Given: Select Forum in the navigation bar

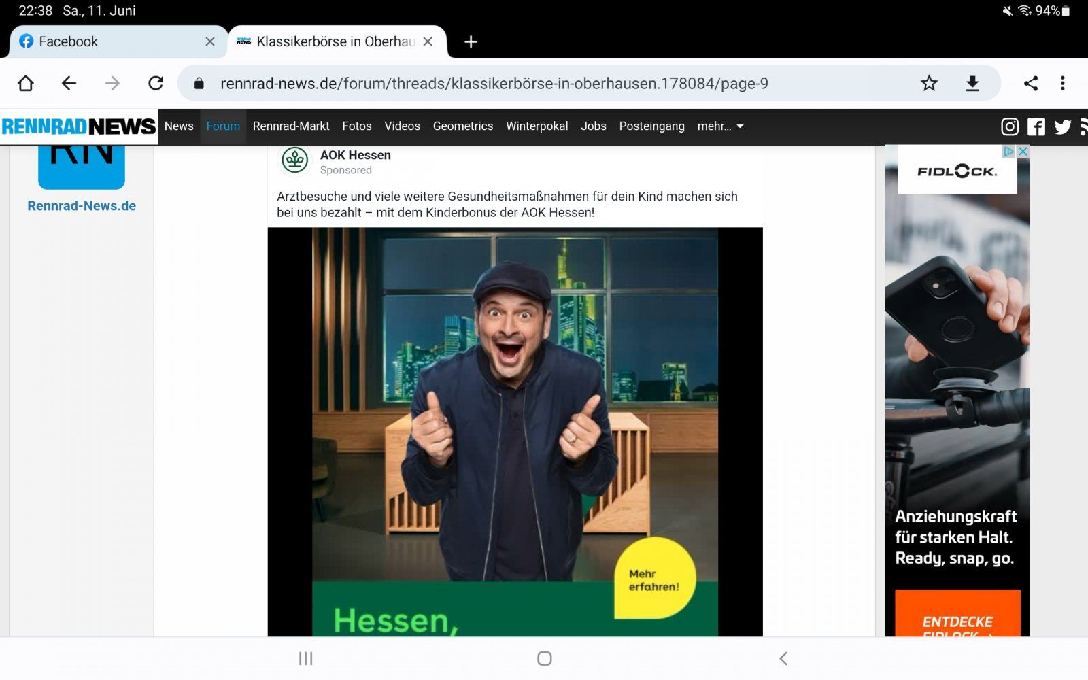Looking at the screenshot, I should tap(222, 126).
